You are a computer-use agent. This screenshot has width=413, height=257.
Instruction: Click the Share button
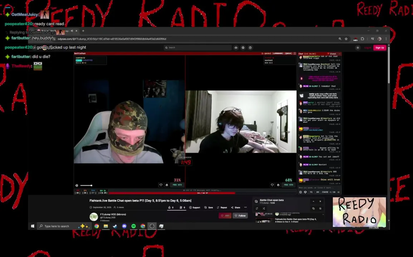pyautogui.click(x=235, y=207)
